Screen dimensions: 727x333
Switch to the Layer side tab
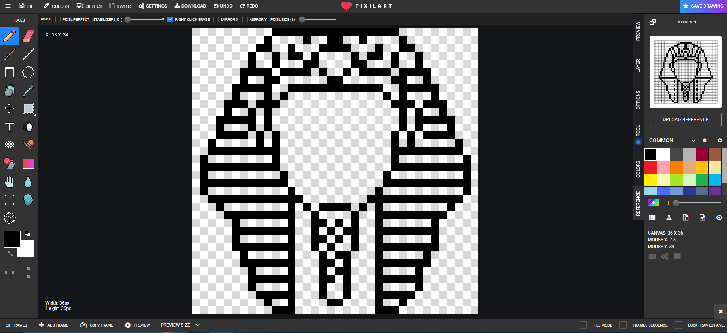click(638, 66)
